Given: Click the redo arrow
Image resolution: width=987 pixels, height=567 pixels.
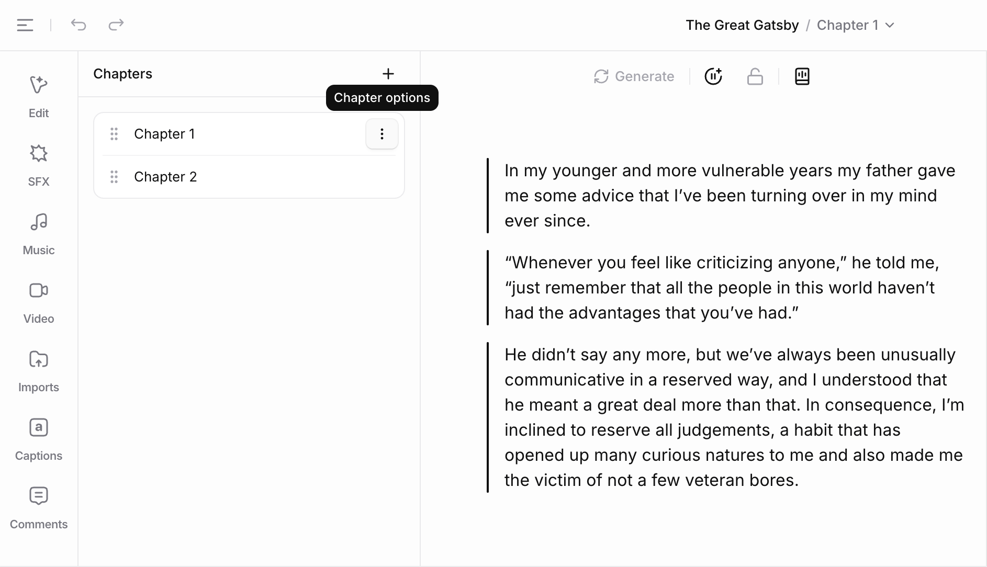Looking at the screenshot, I should click(x=116, y=25).
